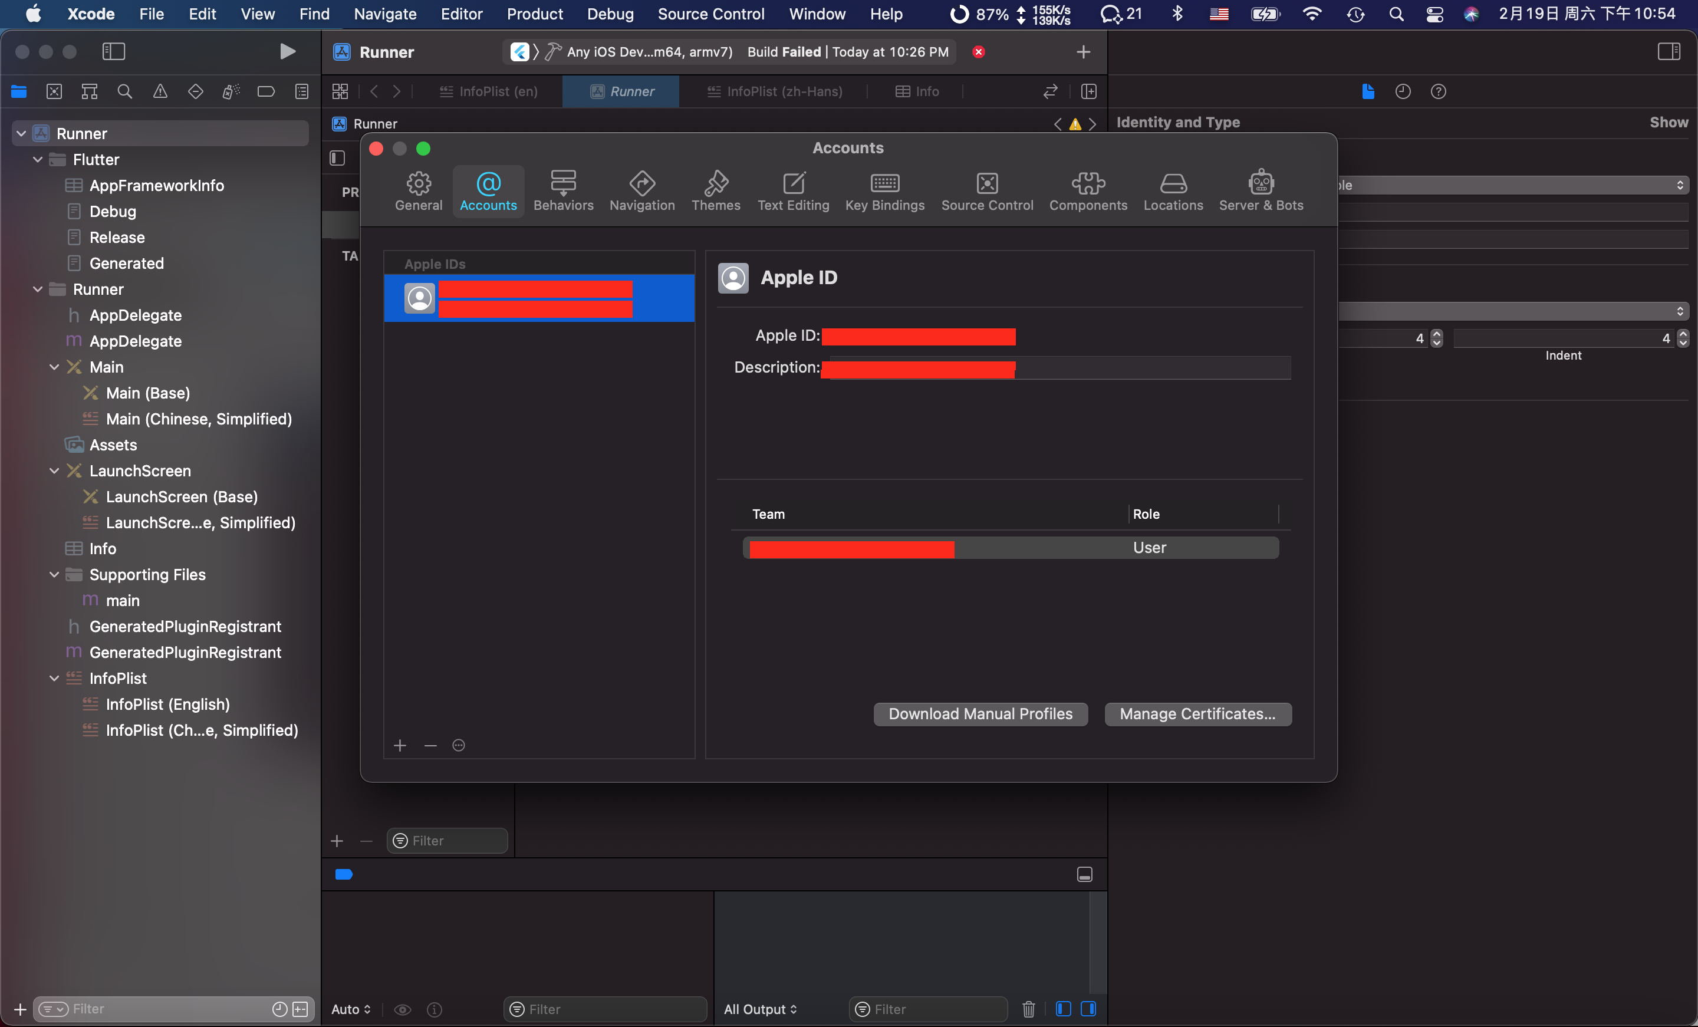Select the Themes preferences tab
This screenshot has height=1027, width=1698.
click(715, 191)
